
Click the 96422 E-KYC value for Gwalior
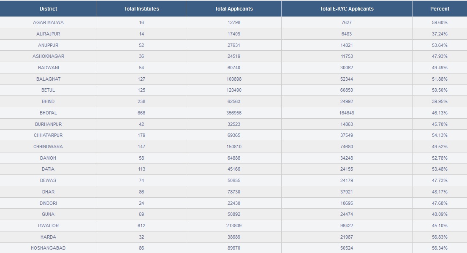pyautogui.click(x=347, y=226)
